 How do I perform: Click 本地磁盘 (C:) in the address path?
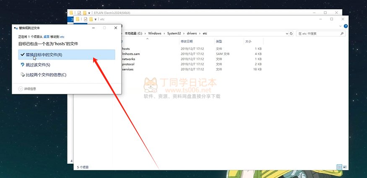click(133, 34)
